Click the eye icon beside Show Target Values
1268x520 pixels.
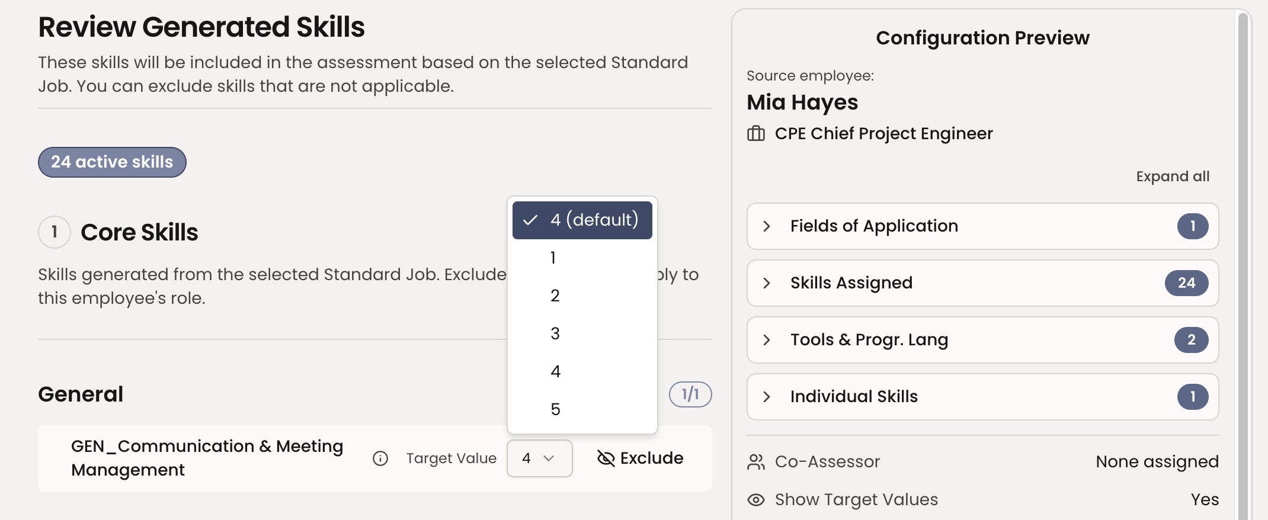coord(756,500)
